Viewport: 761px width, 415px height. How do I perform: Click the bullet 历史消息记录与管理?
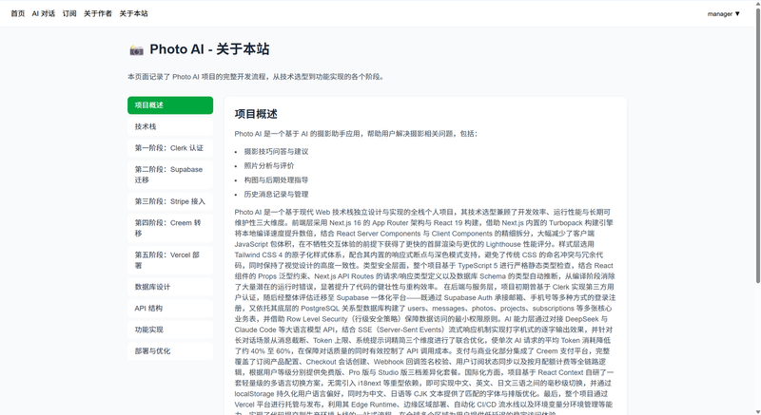(x=276, y=194)
